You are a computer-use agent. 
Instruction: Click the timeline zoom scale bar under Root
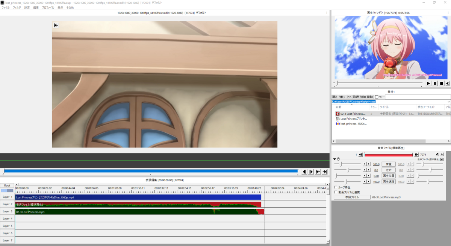(x=7, y=191)
